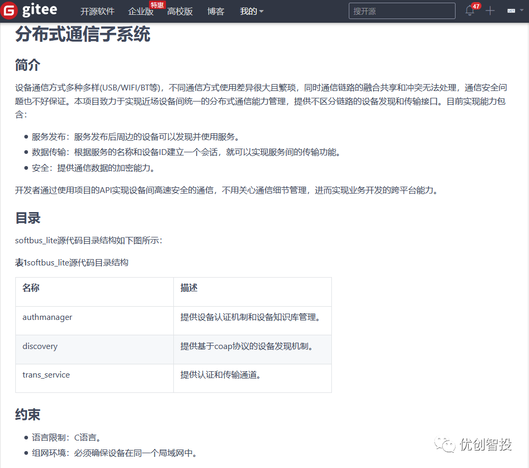This screenshot has height=468, width=529.
Task: Click the 目录 section heading
Action: pos(27,218)
